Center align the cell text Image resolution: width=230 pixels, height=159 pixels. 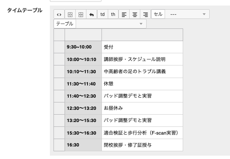(x=135, y=14)
